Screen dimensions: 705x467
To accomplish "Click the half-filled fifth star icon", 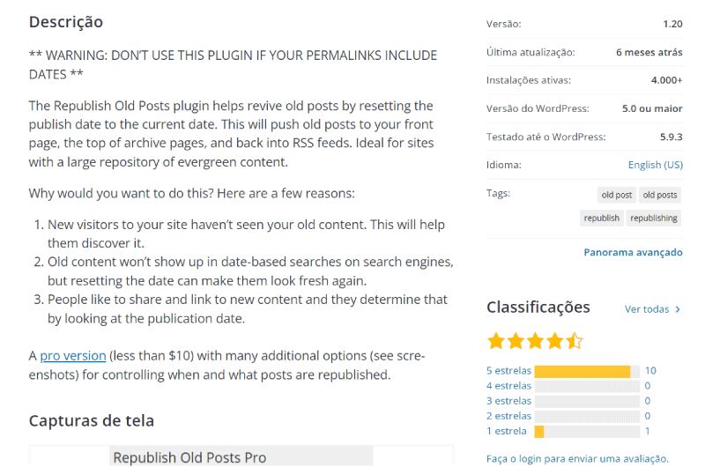I will (575, 341).
